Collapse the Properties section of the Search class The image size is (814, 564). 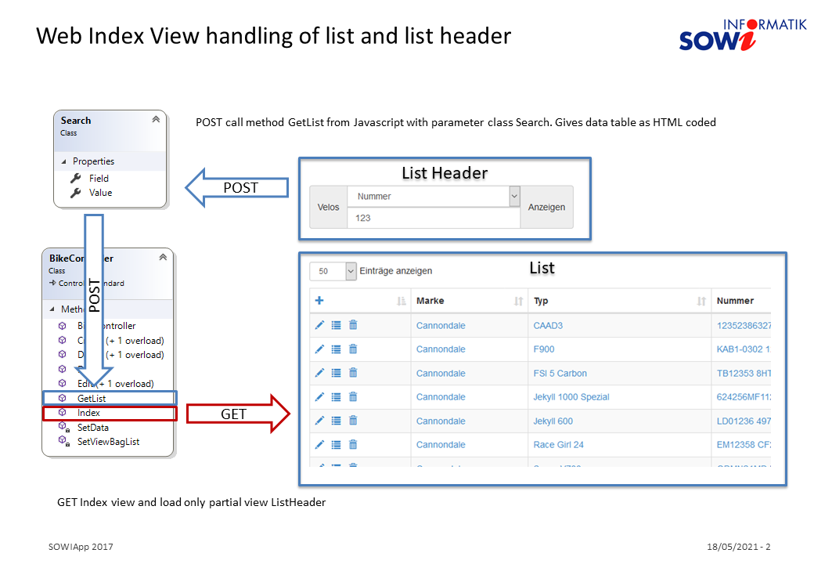(64, 161)
